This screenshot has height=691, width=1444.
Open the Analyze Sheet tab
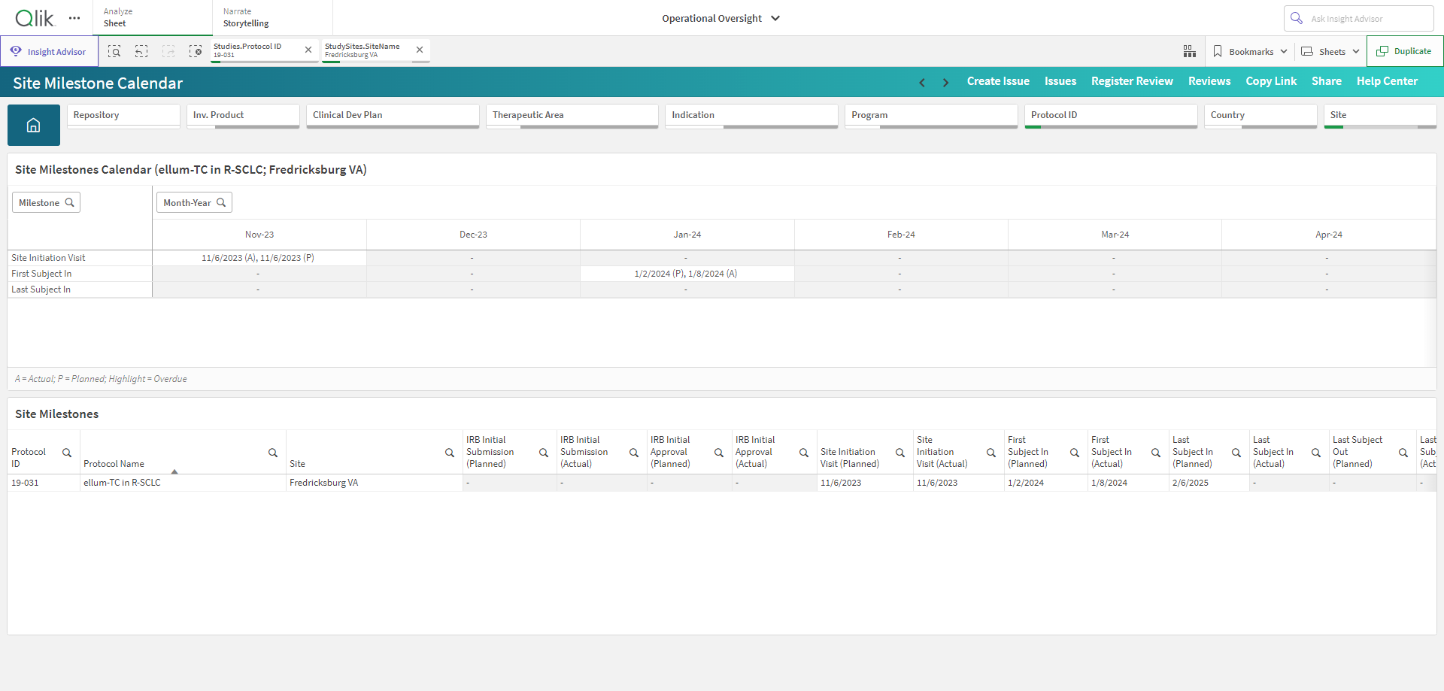(x=153, y=17)
